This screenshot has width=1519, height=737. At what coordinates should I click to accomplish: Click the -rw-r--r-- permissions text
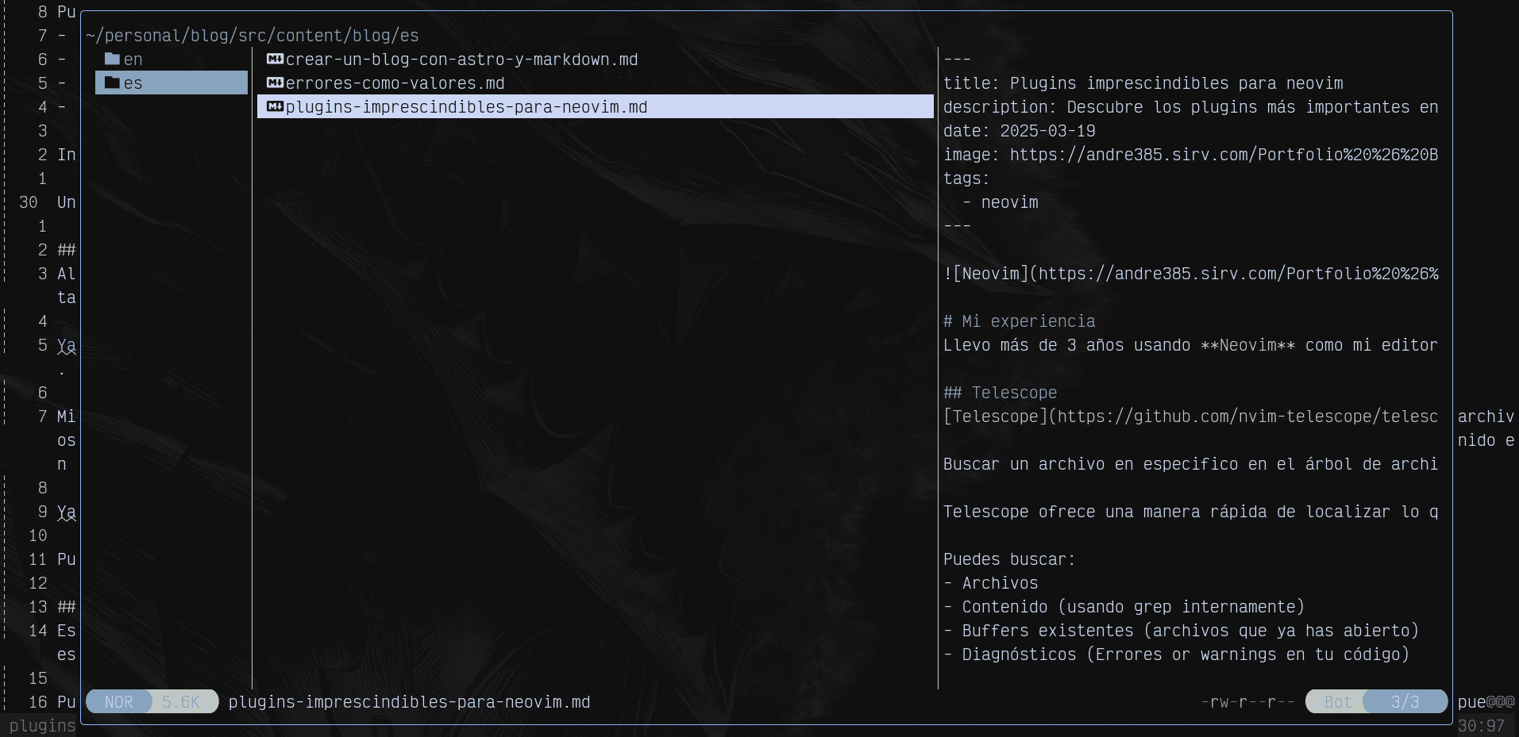[1247, 702]
